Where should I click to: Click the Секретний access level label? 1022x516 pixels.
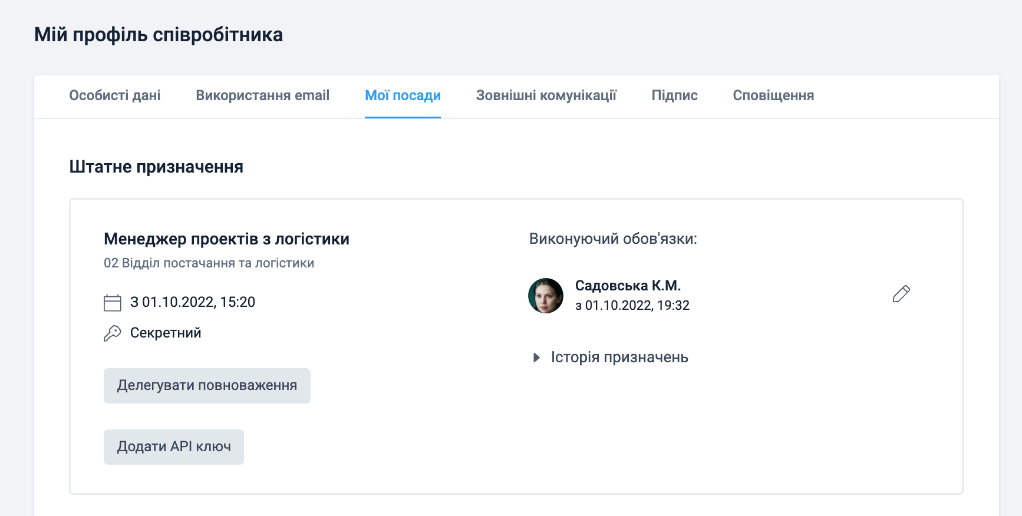pyautogui.click(x=166, y=333)
